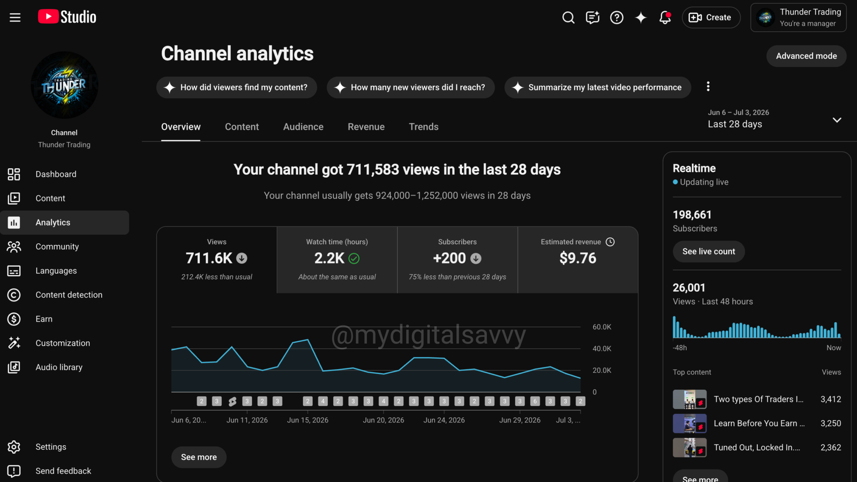Click the 48-hour realtime views bar chart
Viewport: 857px width, 482px height.
tap(756, 327)
